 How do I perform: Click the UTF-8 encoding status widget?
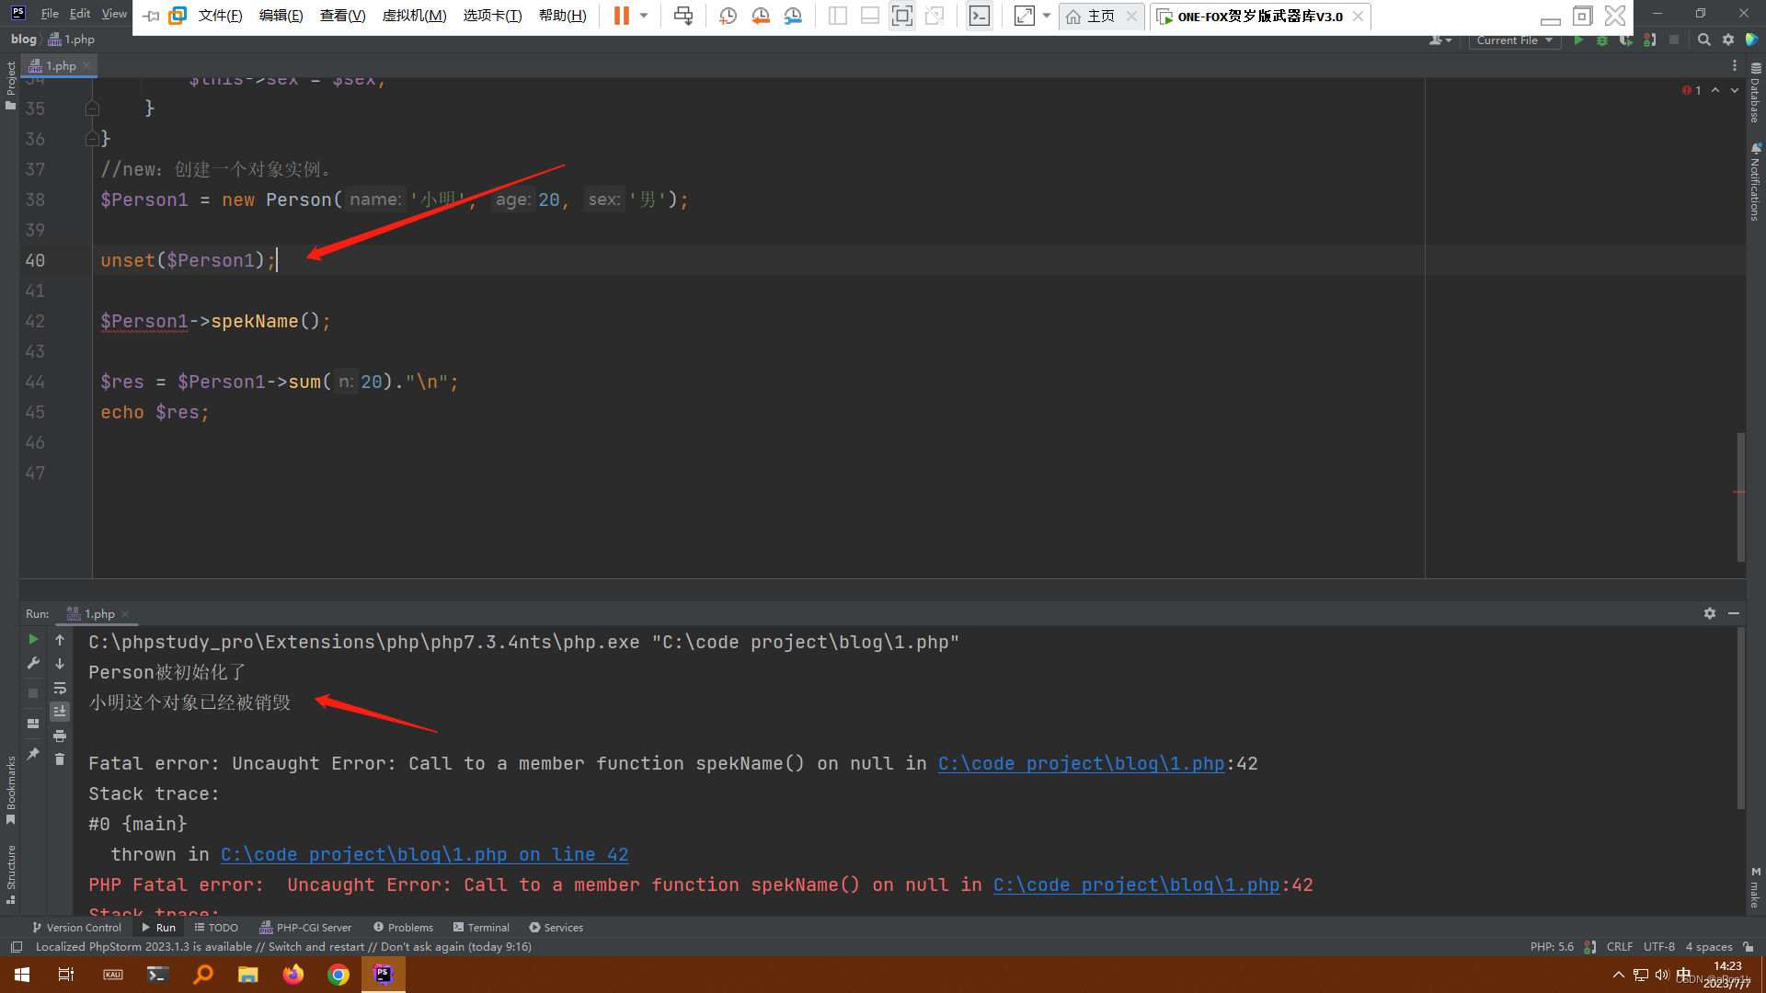click(x=1658, y=947)
